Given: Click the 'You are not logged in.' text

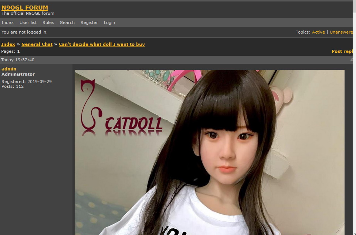Looking at the screenshot, I should point(24,32).
